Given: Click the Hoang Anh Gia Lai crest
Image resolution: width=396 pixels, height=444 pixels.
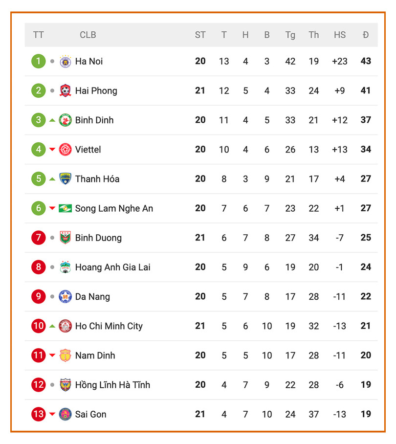Looking at the screenshot, I should click(x=65, y=267).
